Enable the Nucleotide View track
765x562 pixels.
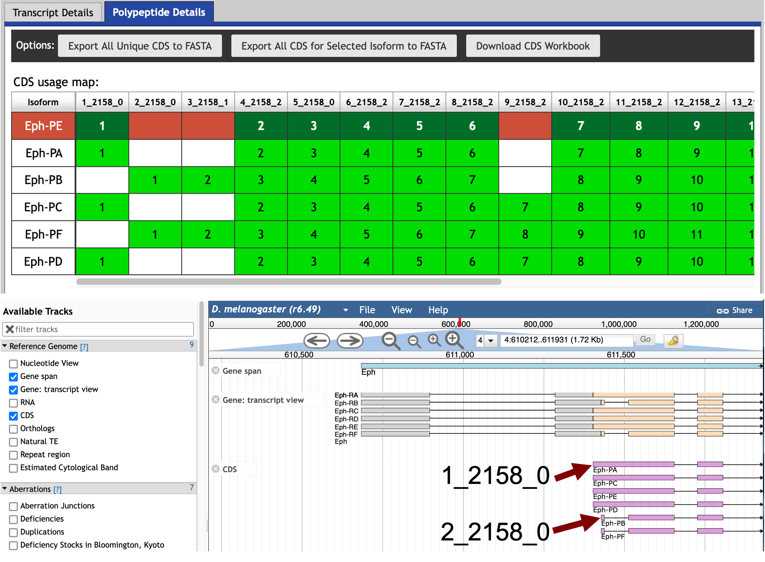click(13, 364)
